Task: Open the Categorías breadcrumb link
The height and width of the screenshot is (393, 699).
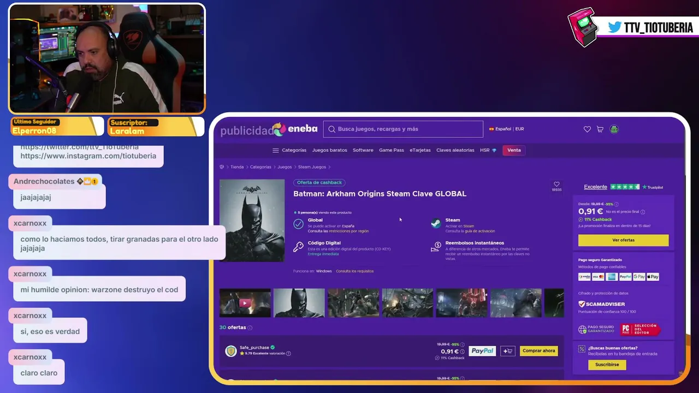Action: [x=260, y=167]
